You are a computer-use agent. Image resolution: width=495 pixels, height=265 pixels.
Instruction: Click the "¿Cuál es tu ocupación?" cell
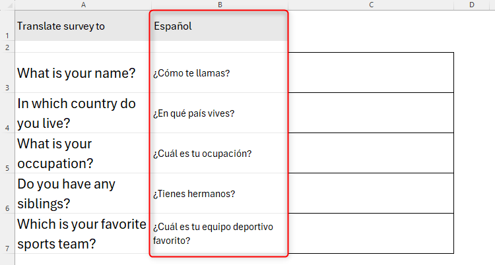pos(219,154)
